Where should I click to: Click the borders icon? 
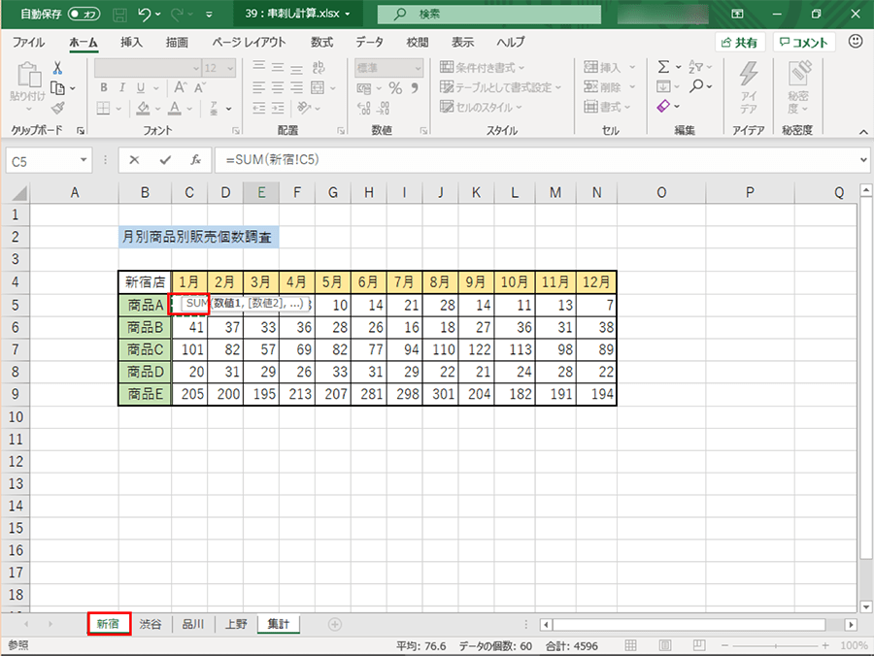pyautogui.click(x=103, y=108)
